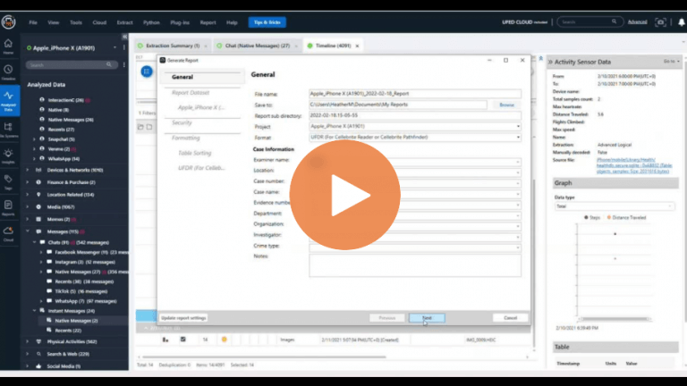This screenshot has height=386, width=687.
Task: Switch to Chat (Native Messages) tab
Action: [257, 46]
